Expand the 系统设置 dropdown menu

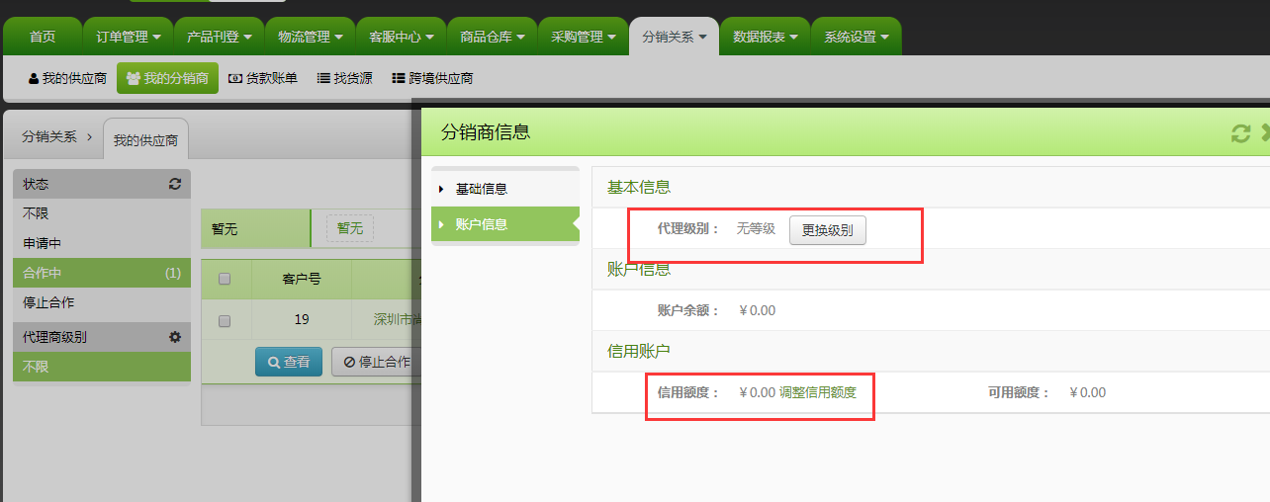(x=856, y=37)
